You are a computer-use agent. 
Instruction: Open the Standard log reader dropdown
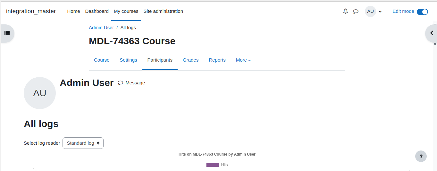(83, 143)
